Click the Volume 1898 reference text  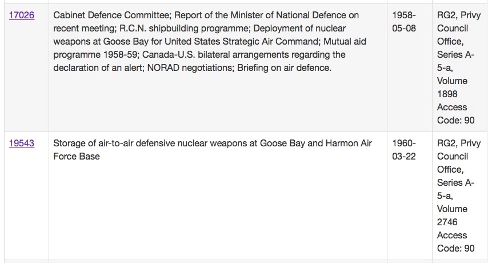[x=452, y=87]
